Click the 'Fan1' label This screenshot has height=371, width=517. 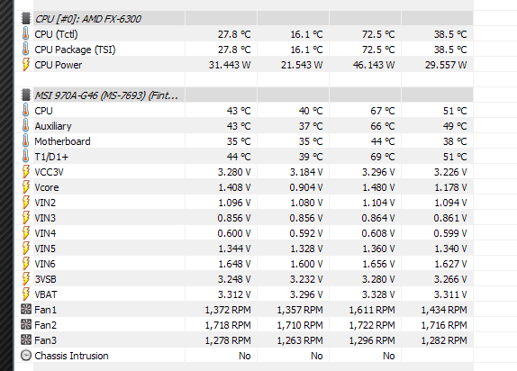click(46, 310)
